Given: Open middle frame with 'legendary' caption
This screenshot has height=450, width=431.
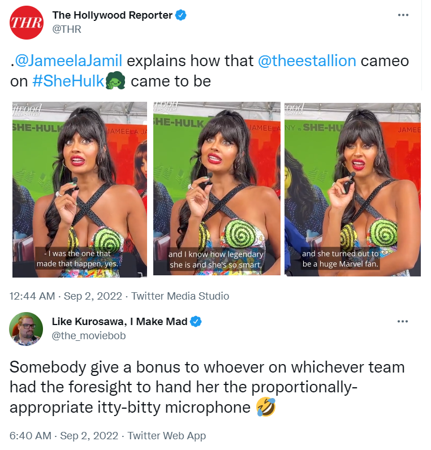Looking at the screenshot, I should tap(217, 189).
